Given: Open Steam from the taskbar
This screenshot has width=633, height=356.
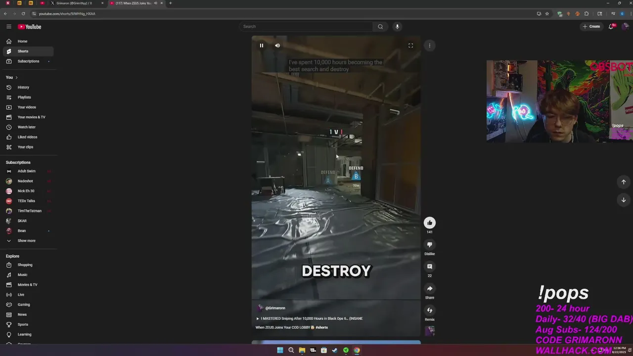Looking at the screenshot, I should pos(335,351).
